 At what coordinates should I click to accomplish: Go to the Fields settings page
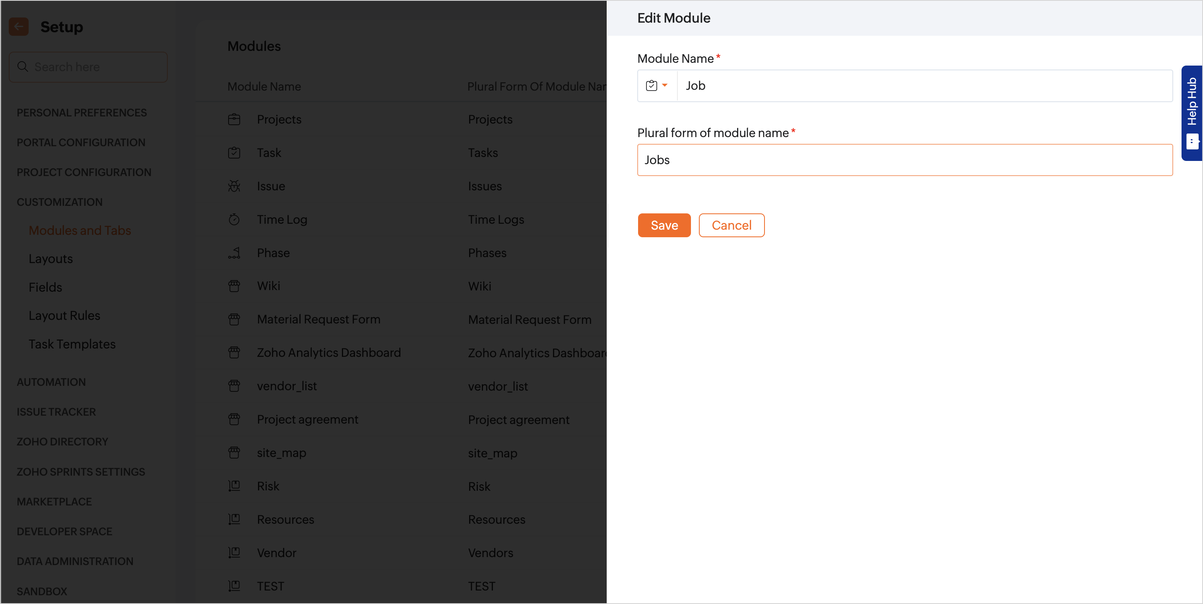point(45,287)
